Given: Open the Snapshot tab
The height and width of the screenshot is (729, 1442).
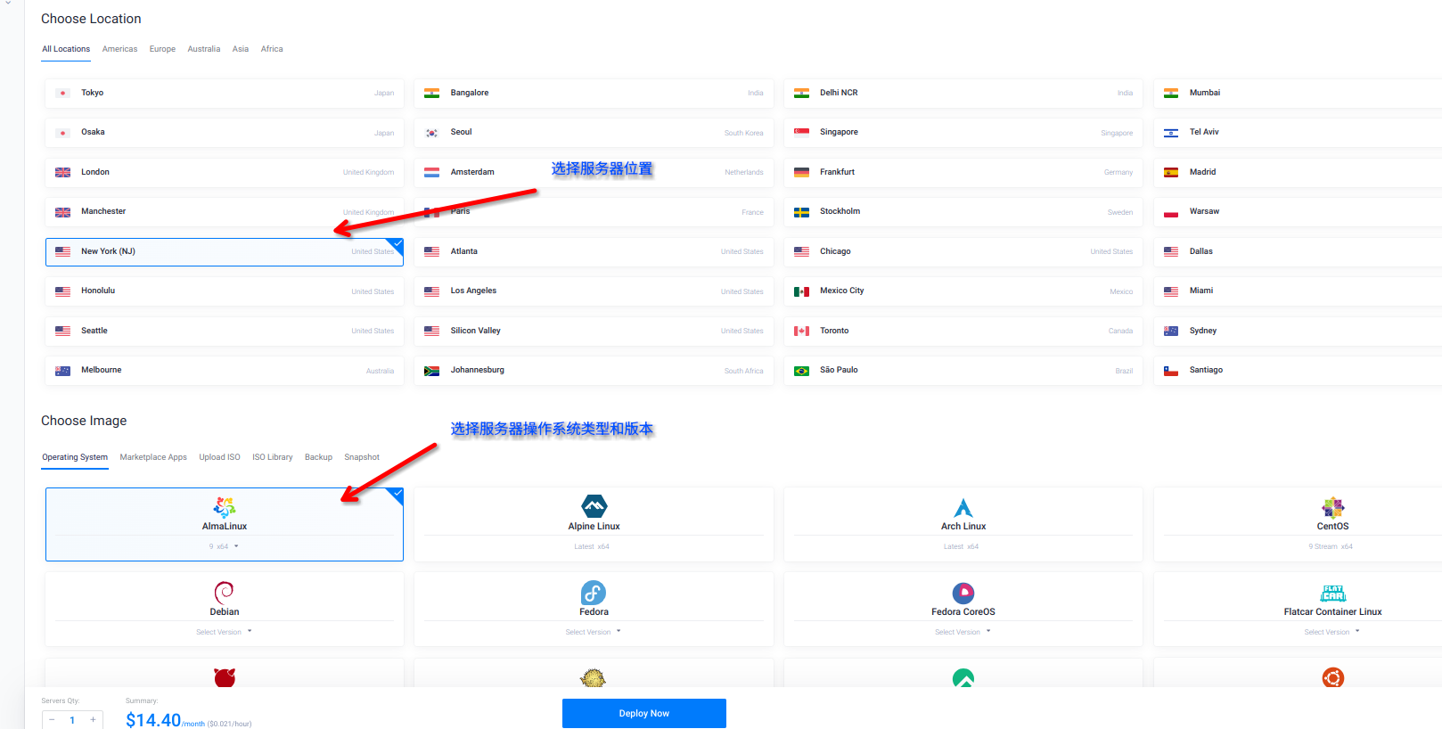Looking at the screenshot, I should [x=362, y=457].
